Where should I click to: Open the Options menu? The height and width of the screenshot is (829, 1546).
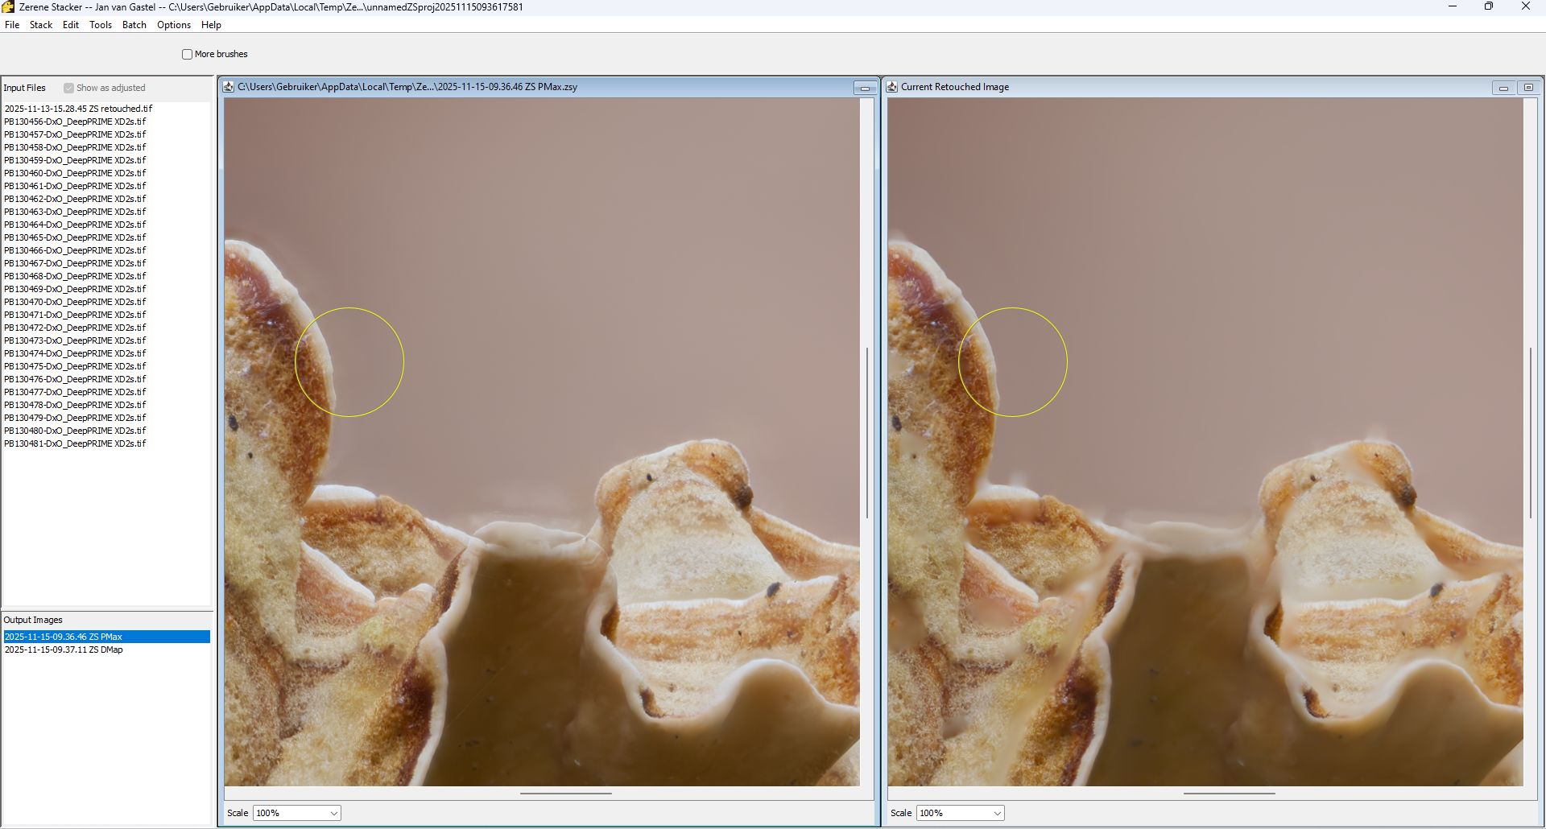tap(174, 25)
